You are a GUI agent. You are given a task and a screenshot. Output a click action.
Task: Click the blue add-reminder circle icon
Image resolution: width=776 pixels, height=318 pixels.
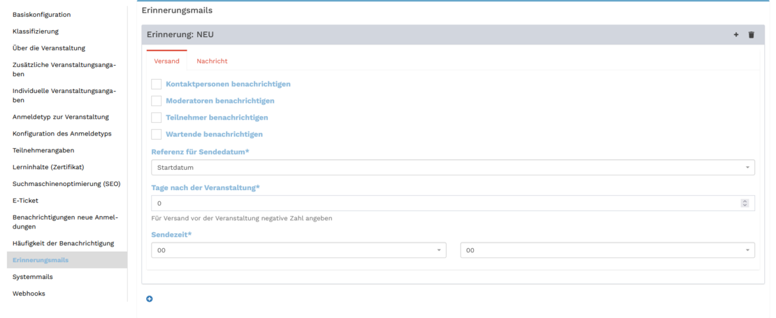(x=150, y=298)
